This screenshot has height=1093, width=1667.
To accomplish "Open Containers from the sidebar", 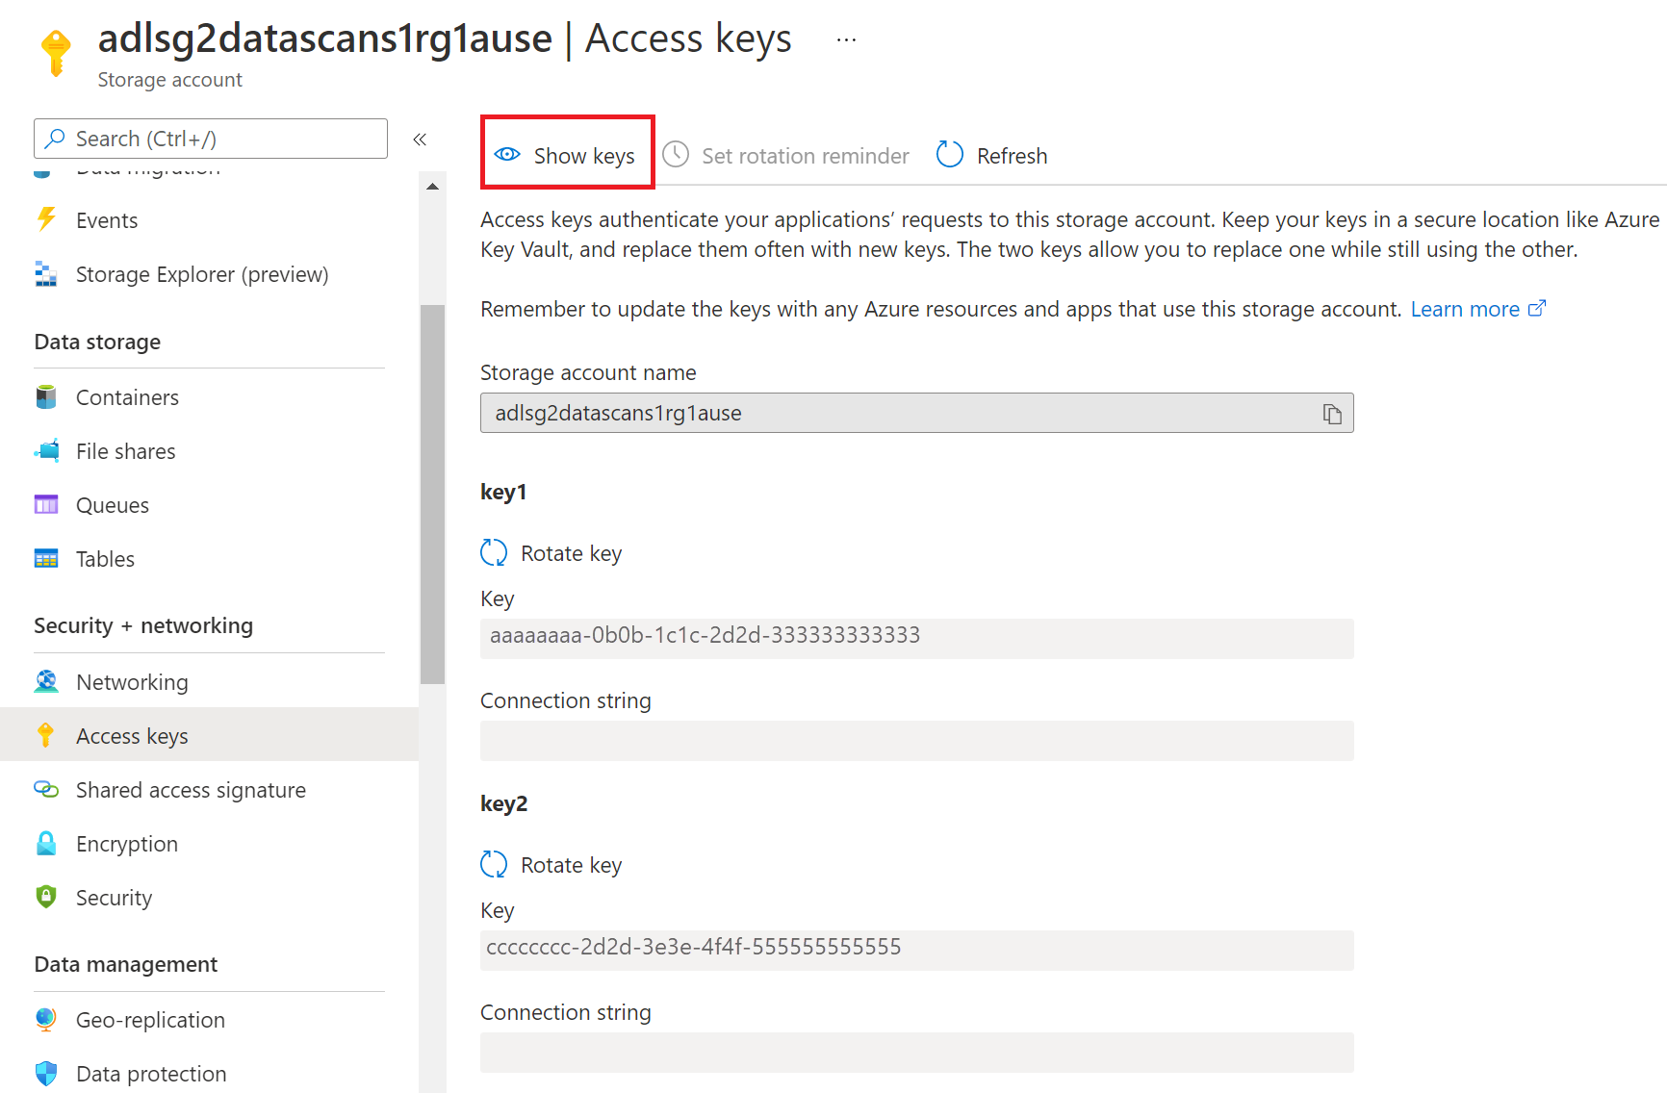I will click(127, 397).
